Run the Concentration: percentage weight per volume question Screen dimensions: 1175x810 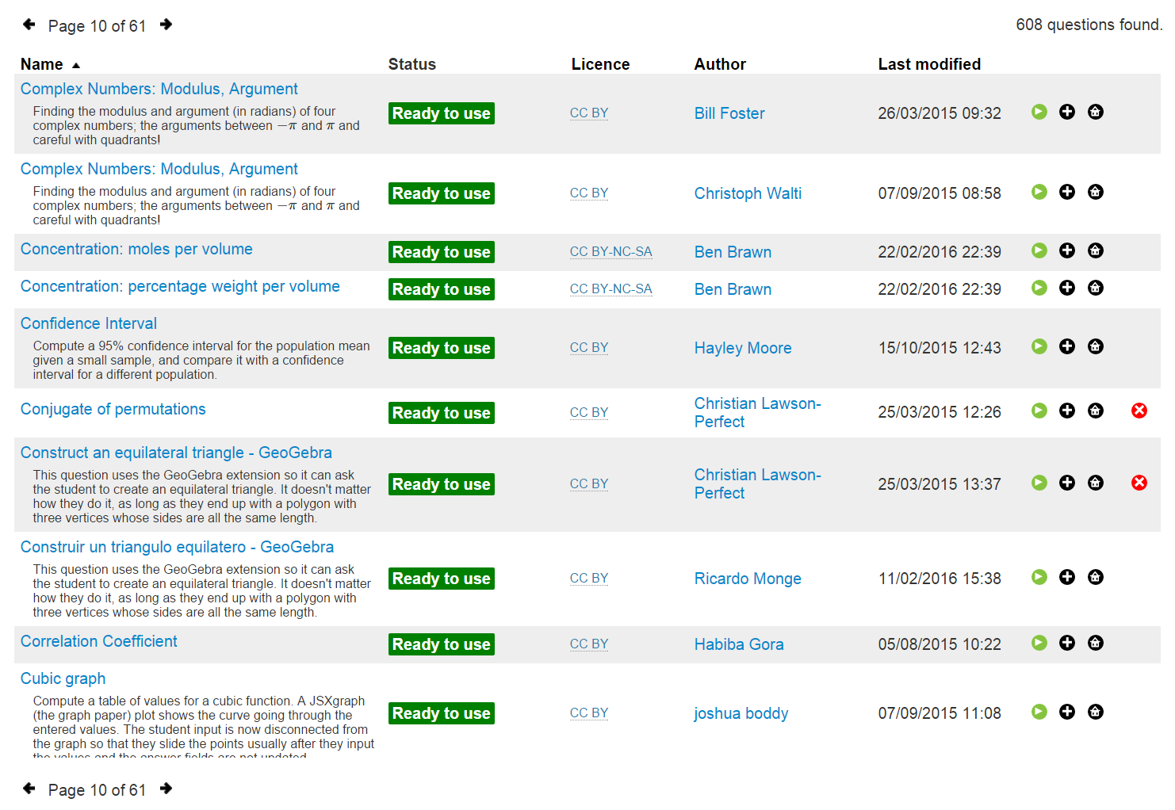point(1039,288)
